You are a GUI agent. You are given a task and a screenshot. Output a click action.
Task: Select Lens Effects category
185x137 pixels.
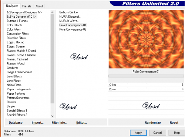[14, 76]
